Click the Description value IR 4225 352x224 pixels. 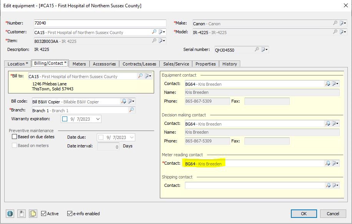42,49
